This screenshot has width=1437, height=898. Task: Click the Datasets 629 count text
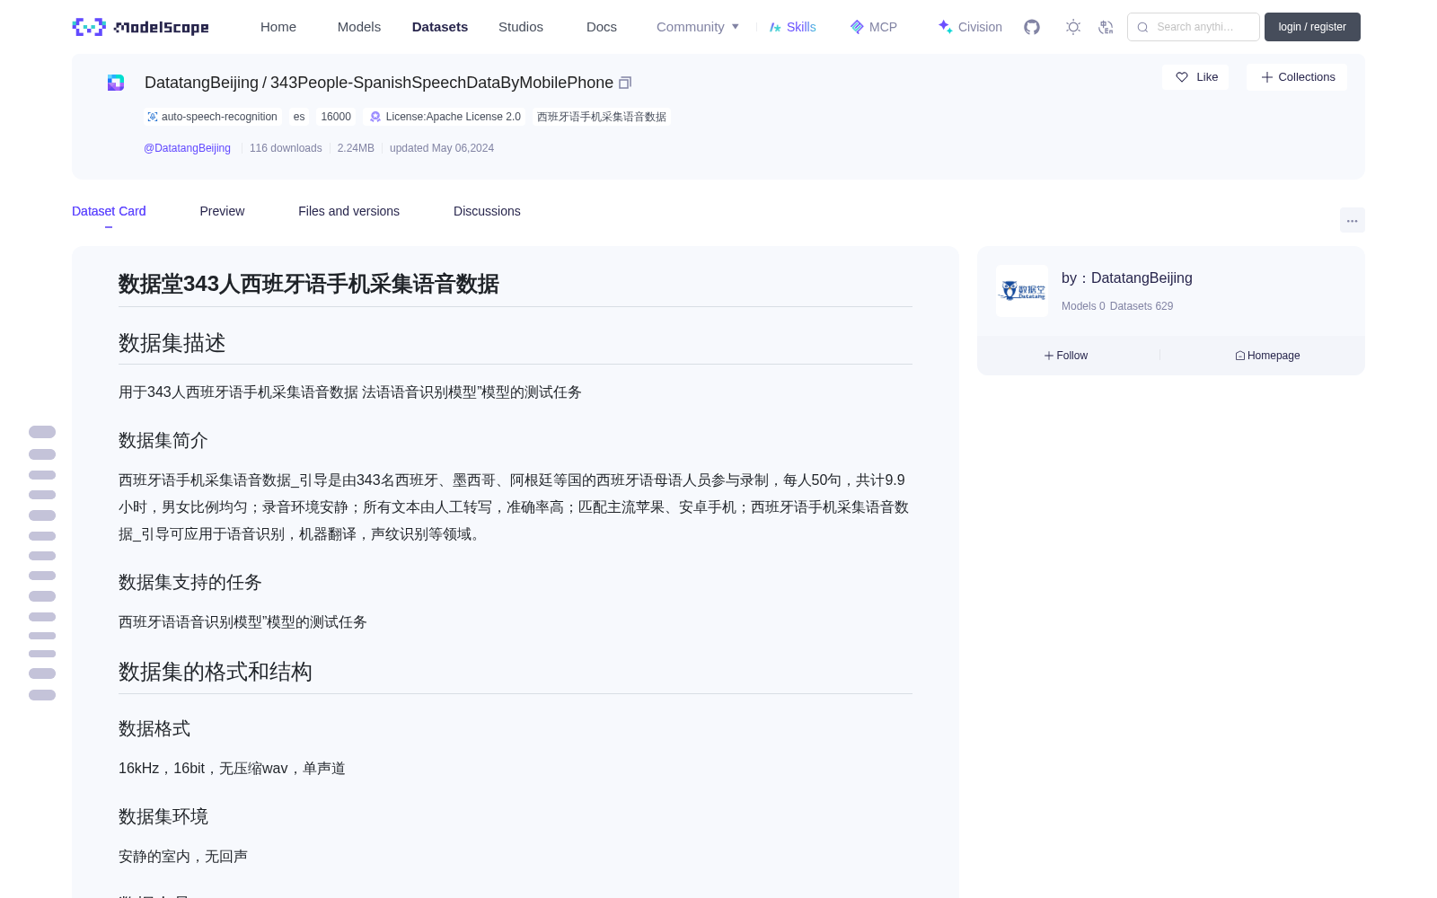point(1142,306)
